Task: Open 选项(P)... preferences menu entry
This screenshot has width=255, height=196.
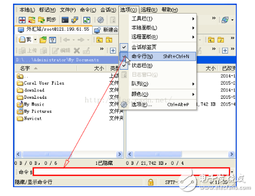Action: (x=158, y=104)
